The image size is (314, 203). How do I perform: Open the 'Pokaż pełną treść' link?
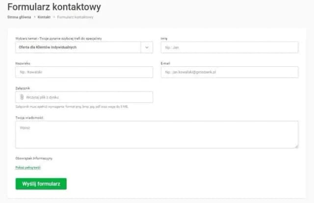pyautogui.click(x=27, y=168)
